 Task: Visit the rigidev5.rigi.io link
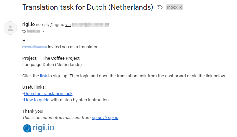tap(105, 117)
